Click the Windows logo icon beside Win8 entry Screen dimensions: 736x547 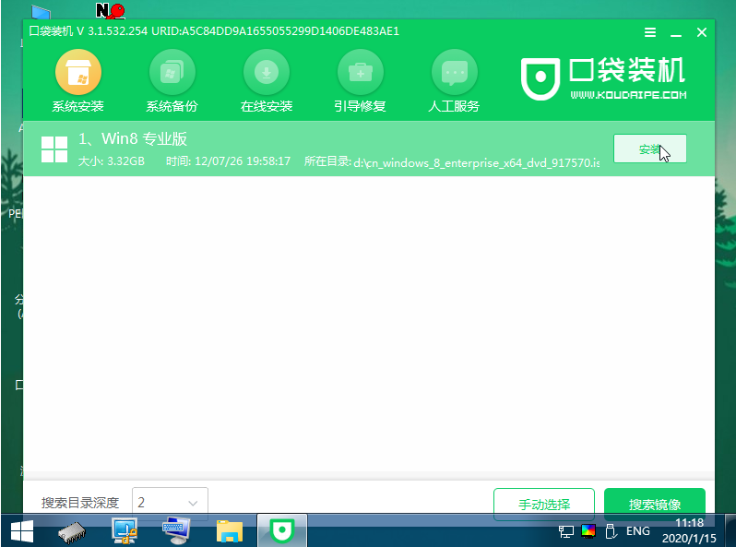click(54, 149)
